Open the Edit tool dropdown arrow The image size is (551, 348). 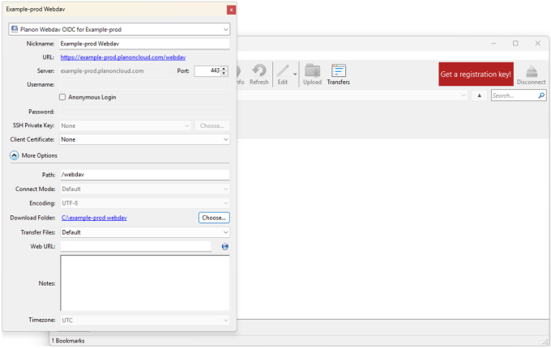tap(295, 74)
